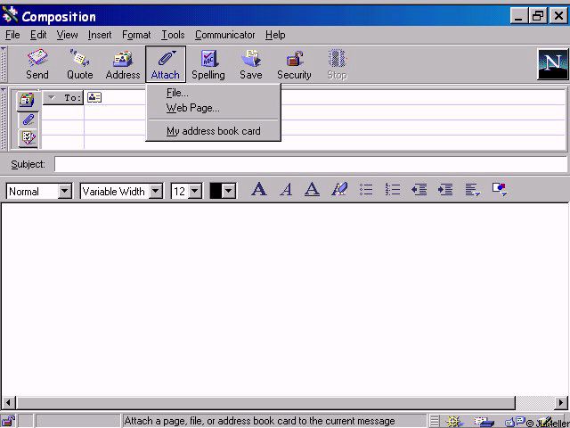Open the File menu
The image size is (570, 428).
[12, 35]
